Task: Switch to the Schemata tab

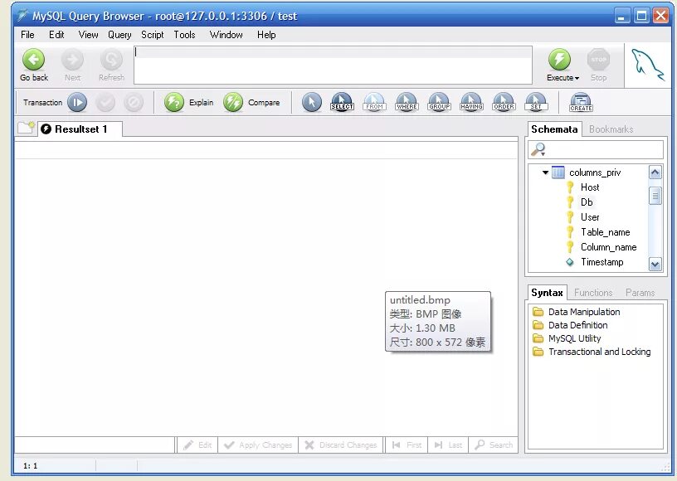Action: [554, 129]
